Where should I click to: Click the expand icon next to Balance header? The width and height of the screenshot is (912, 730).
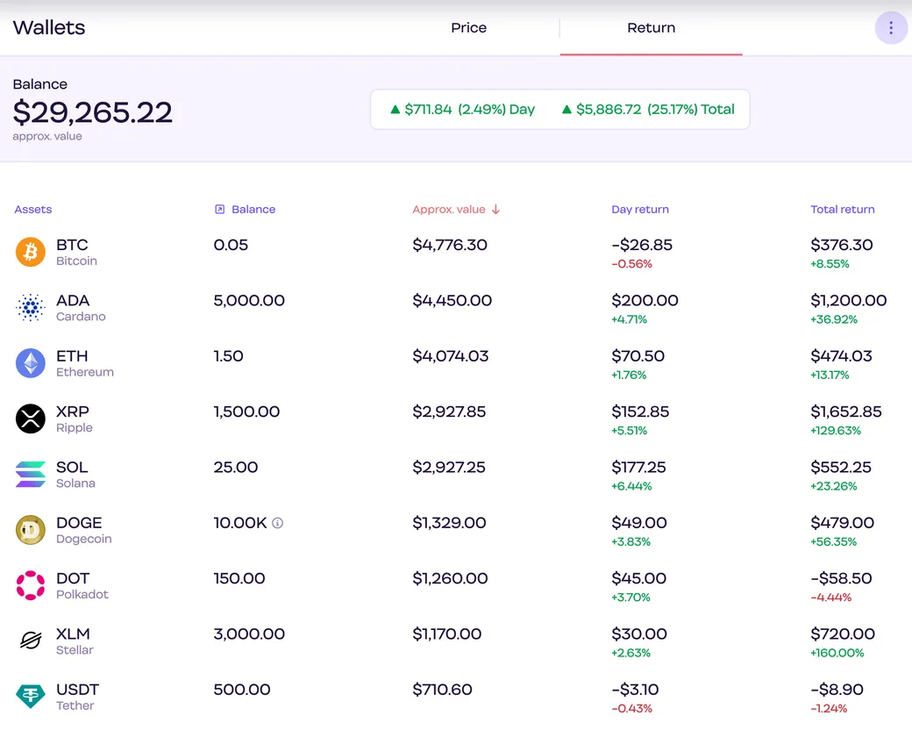(219, 209)
